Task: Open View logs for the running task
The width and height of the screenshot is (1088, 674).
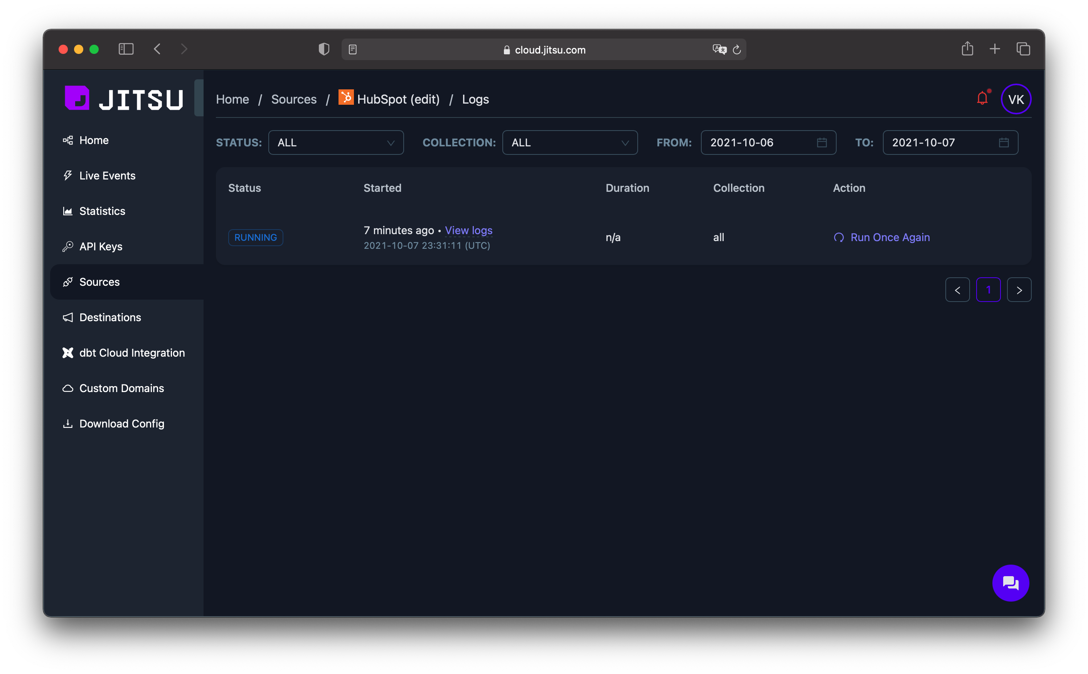Action: tap(468, 230)
